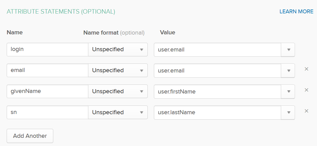Remove the givenName attribute statement row

click(306, 90)
